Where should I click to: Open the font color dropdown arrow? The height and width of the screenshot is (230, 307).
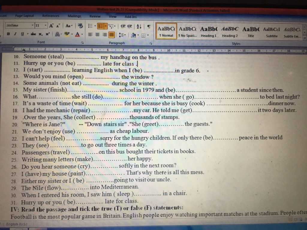pos(82,34)
